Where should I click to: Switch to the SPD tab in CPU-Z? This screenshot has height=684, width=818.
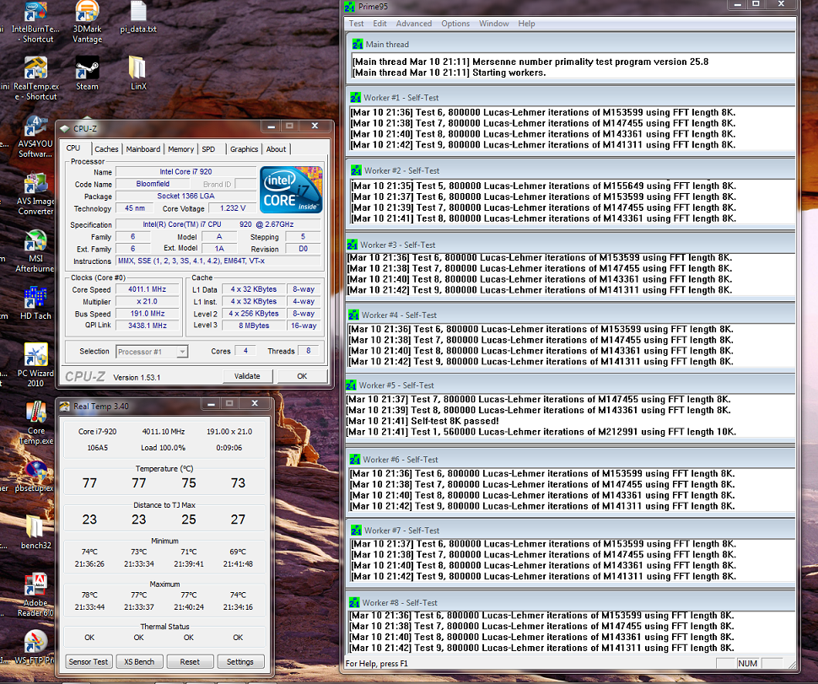208,149
